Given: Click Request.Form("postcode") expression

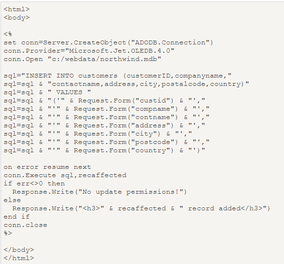Looking at the screenshot, I should 126,142.
